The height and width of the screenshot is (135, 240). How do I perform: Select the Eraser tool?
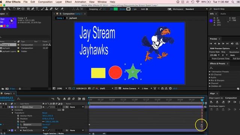click(51, 9)
